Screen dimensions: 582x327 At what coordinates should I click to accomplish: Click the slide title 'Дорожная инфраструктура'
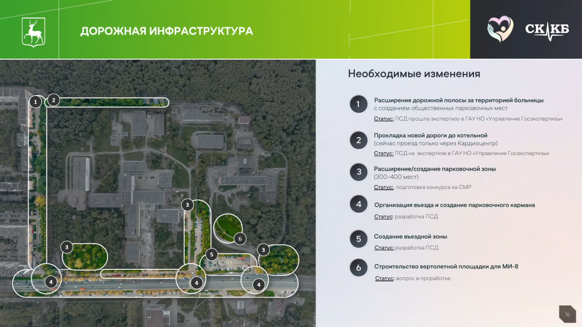(x=166, y=31)
